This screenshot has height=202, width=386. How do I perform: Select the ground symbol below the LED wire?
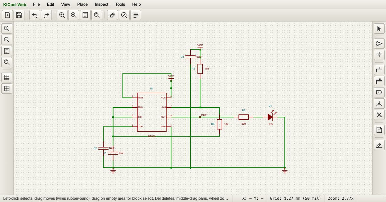click(284, 171)
